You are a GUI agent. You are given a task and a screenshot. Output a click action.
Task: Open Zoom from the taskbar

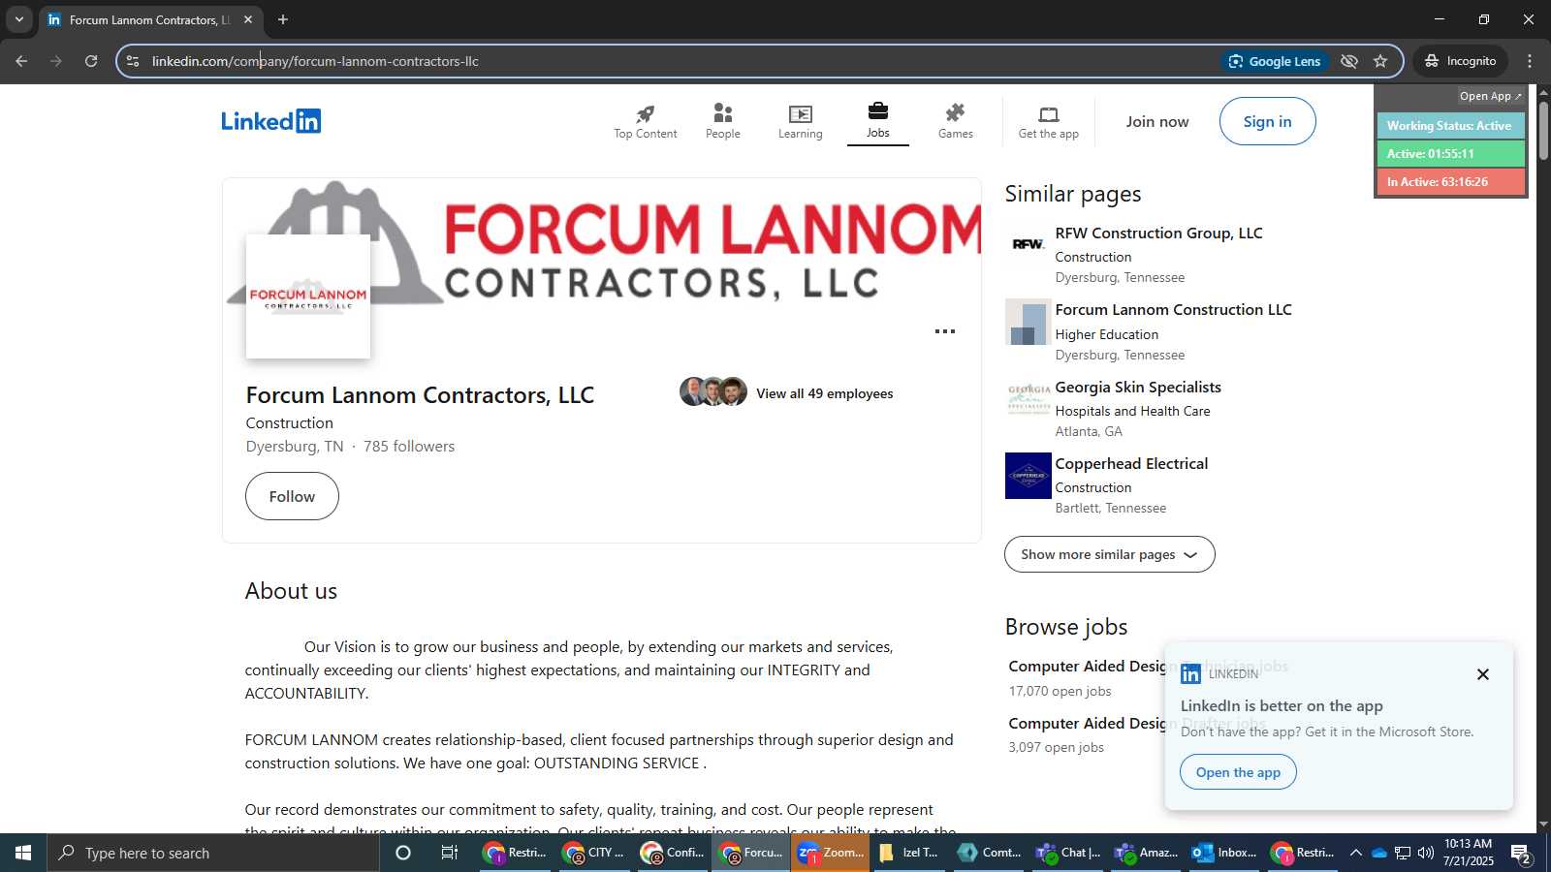pos(830,853)
